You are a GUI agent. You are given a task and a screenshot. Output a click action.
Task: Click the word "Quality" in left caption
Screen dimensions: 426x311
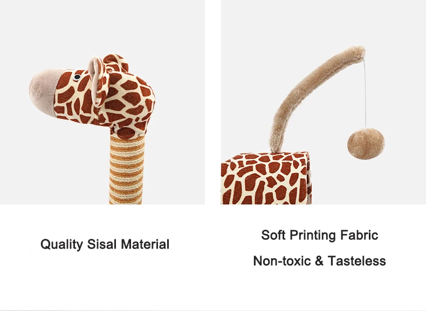(x=61, y=244)
